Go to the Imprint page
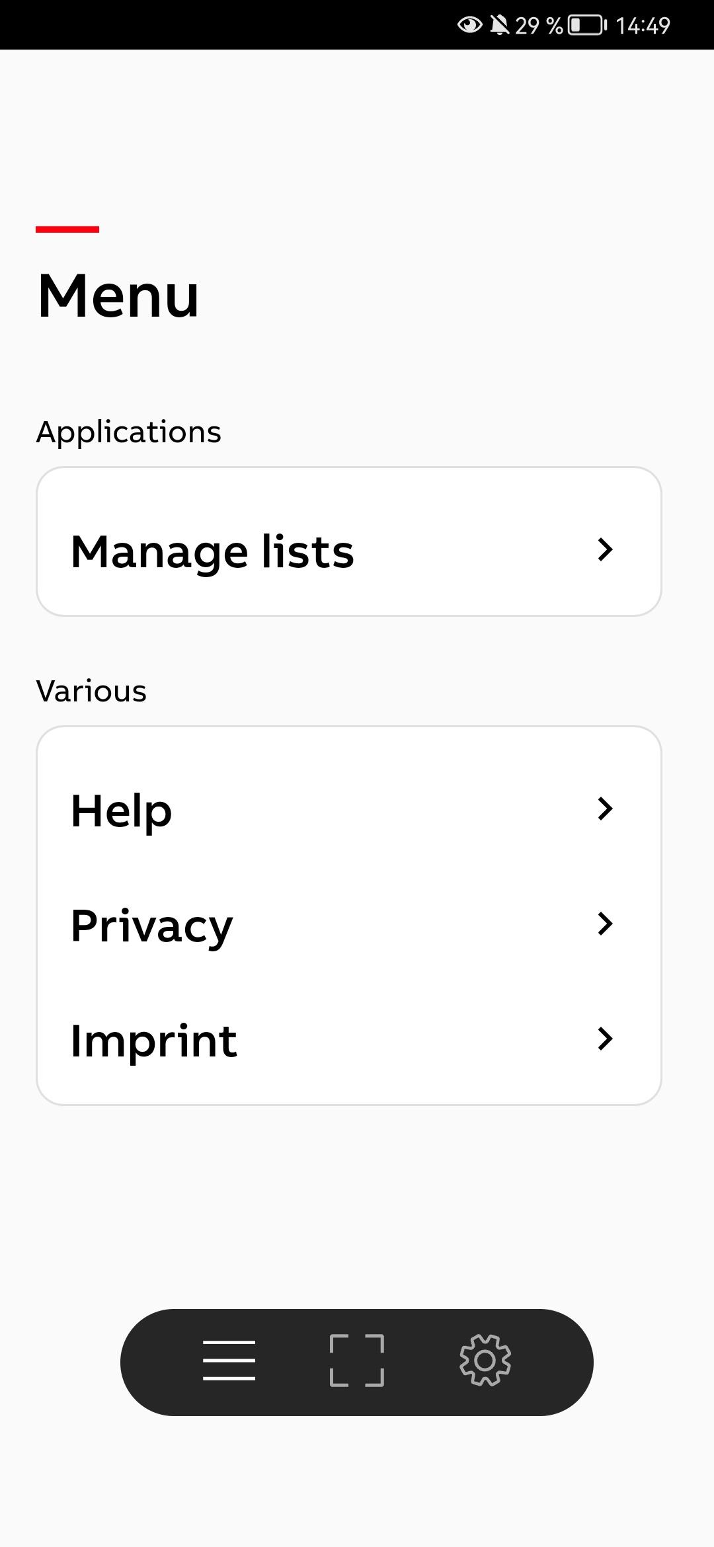 [x=154, y=1041]
